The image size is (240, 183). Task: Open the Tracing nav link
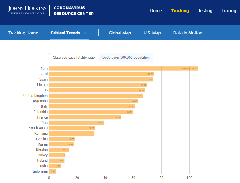pos(229,11)
